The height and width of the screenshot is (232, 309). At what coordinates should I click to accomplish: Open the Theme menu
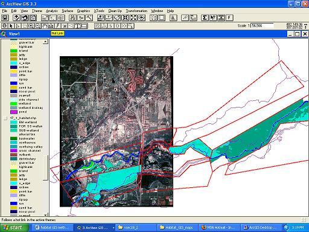[x=37, y=11]
